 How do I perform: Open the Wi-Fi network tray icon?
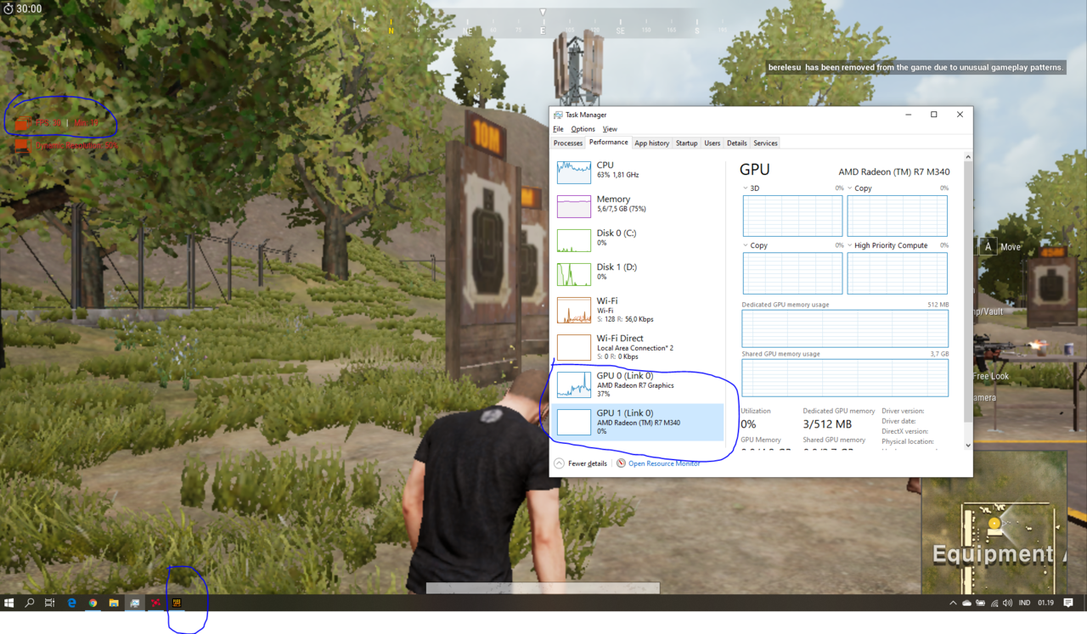click(994, 603)
